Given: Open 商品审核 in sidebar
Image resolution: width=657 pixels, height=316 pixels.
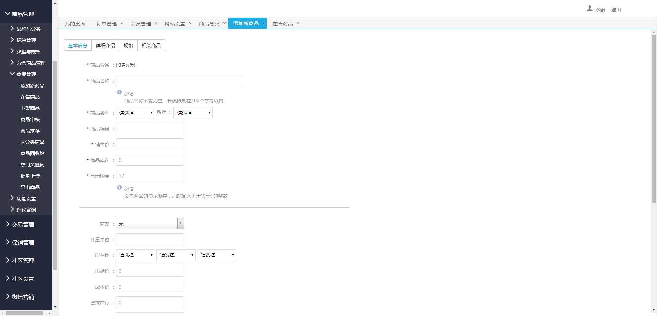Looking at the screenshot, I should tap(30, 119).
